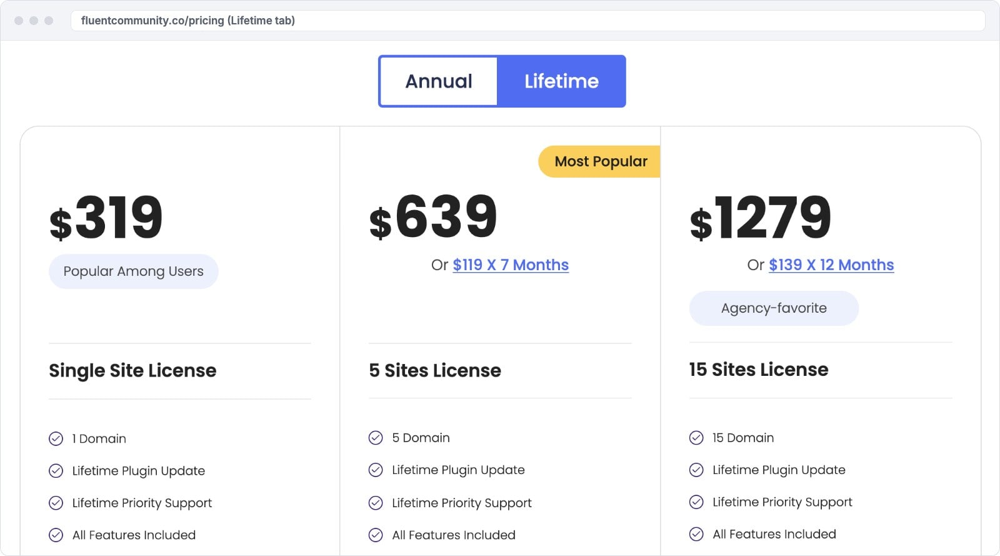Click 'Lifetime Plugin Update' under 5 Sites License
Screen dimensions: 1000x556
(458, 470)
